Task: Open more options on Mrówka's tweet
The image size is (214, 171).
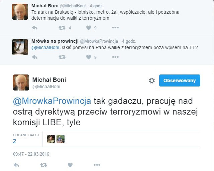Action: [x=115, y=57]
